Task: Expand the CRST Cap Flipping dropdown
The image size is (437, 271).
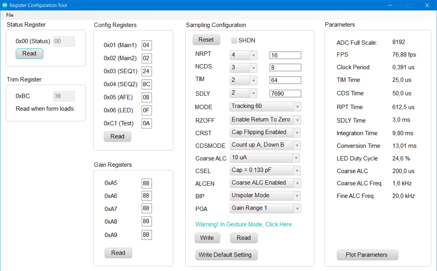Action: point(265,132)
